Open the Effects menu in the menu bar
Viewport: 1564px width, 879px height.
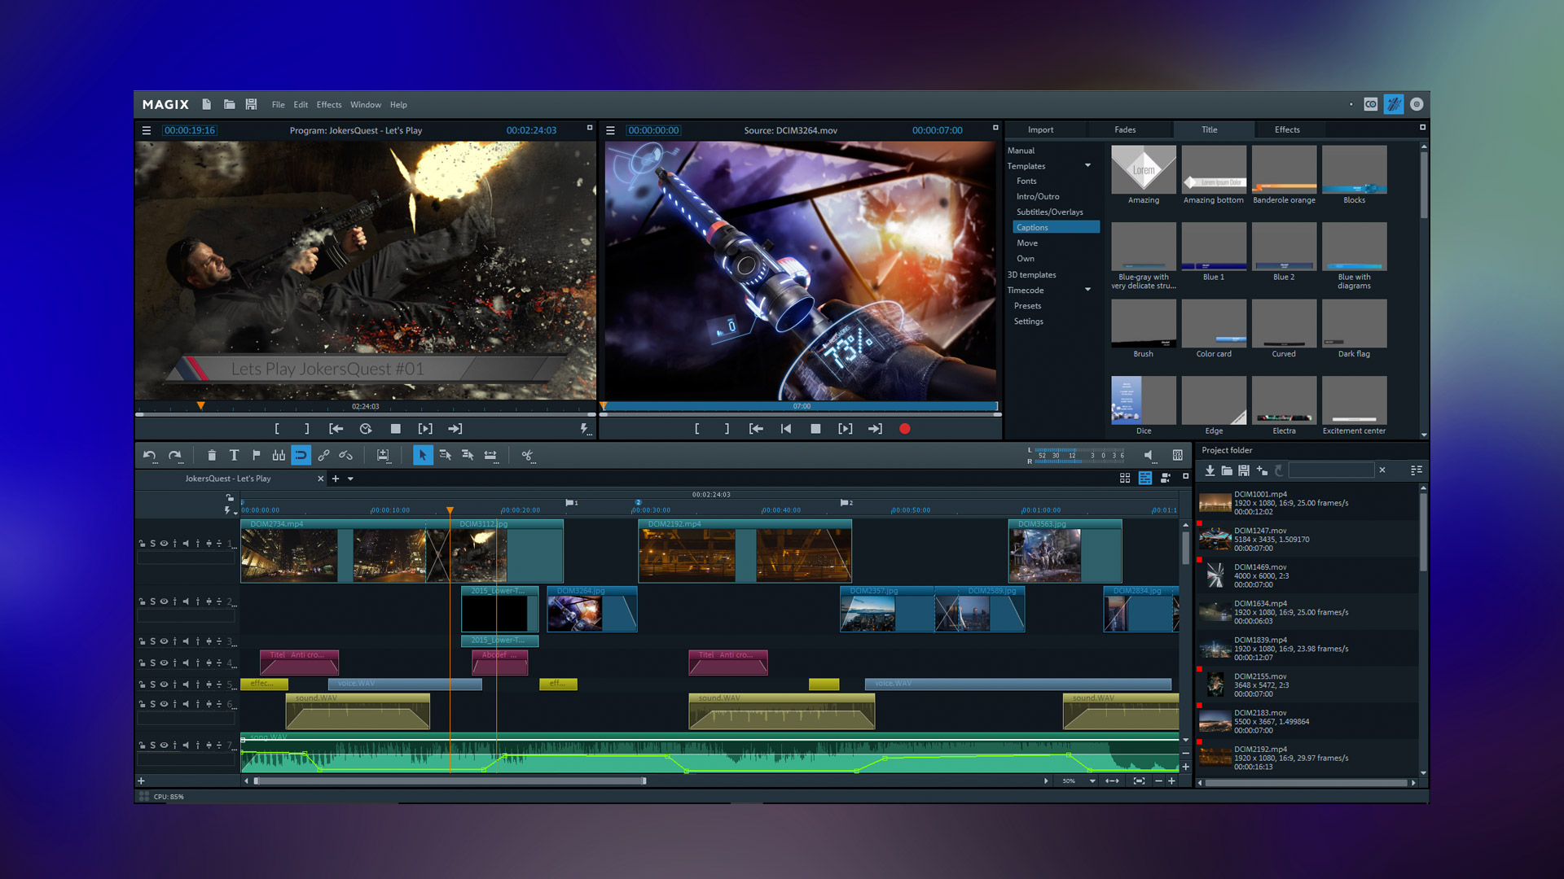[328, 104]
